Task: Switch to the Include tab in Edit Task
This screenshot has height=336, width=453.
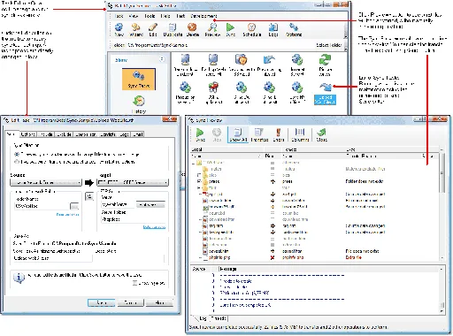Action: pos(46,134)
